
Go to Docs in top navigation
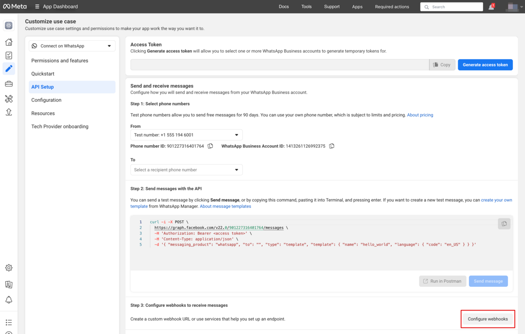[283, 7]
